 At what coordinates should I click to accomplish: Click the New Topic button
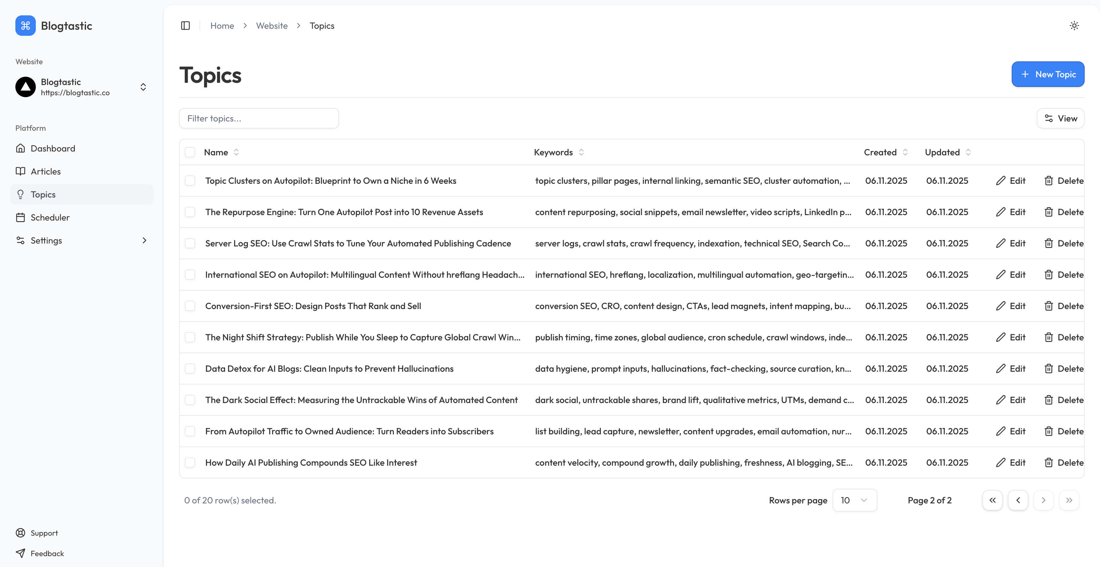click(x=1048, y=74)
